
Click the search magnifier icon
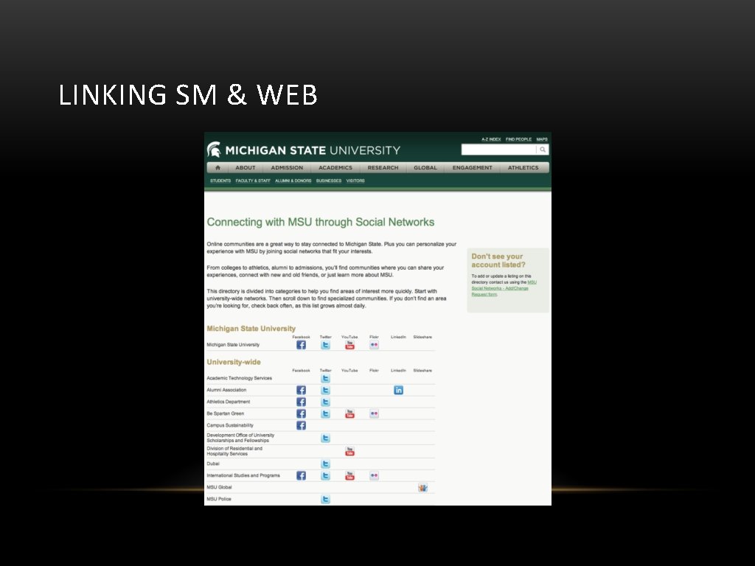[x=543, y=150]
